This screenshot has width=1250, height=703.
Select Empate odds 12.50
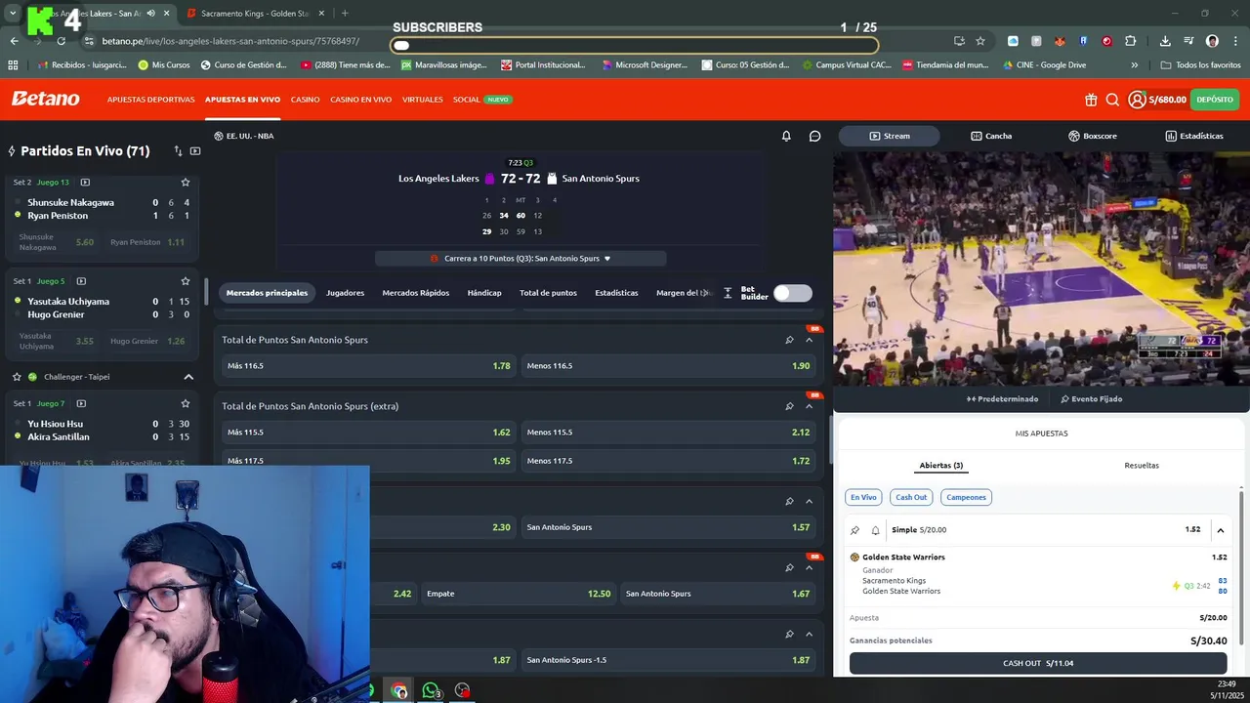[x=519, y=594]
